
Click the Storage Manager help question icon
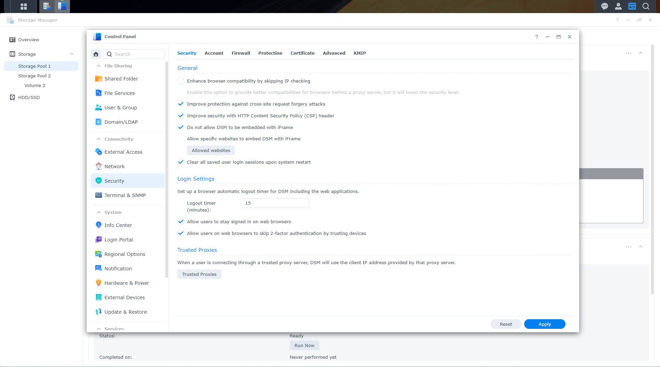(617, 20)
